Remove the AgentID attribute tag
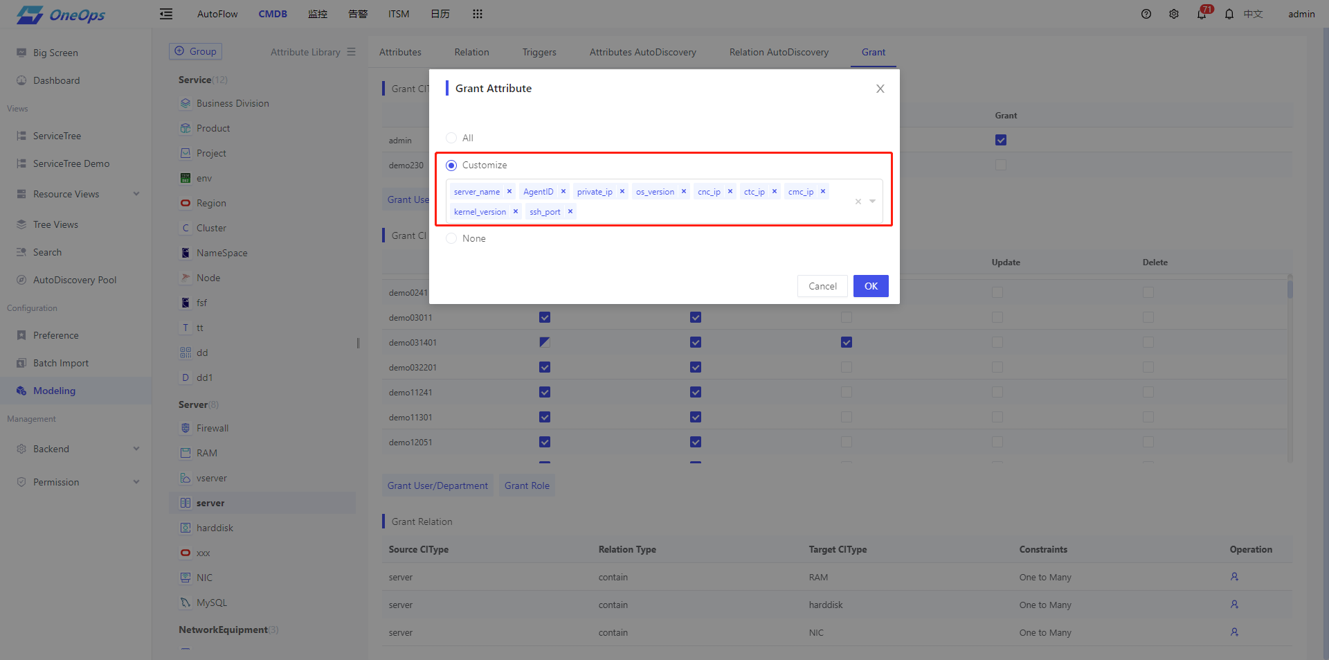This screenshot has width=1329, height=660. 563,192
